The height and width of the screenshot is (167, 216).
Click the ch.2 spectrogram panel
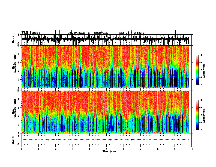point(105,112)
